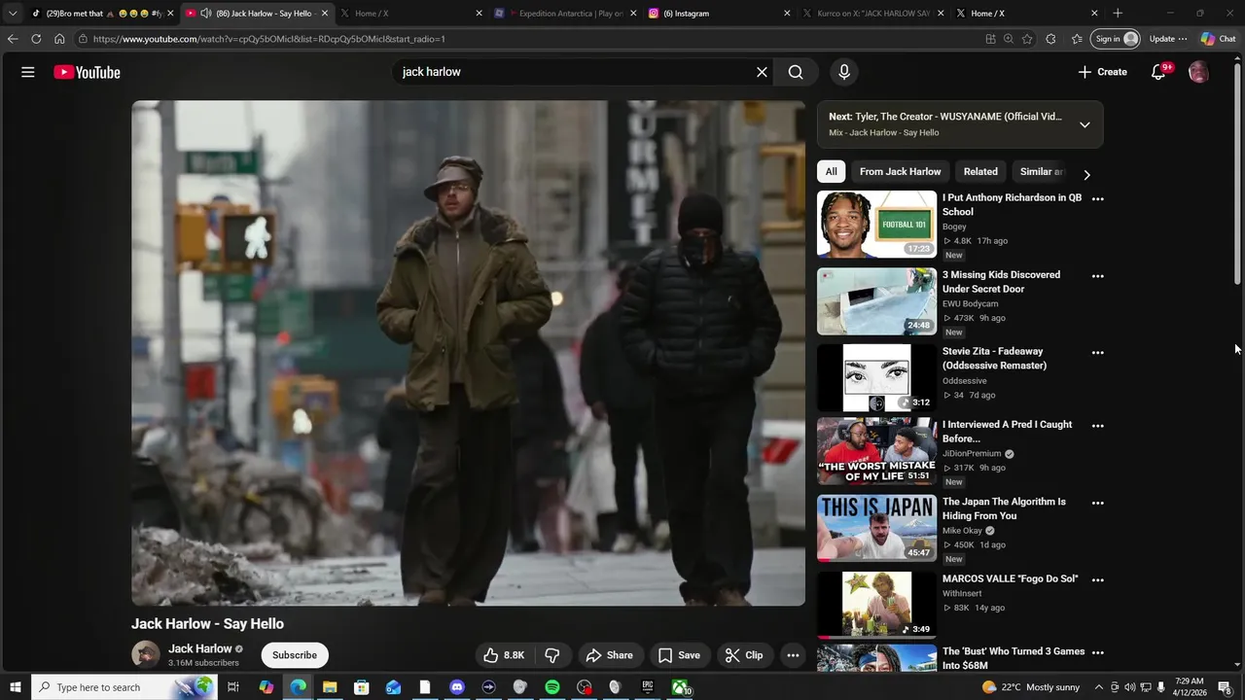This screenshot has height=700, width=1245.
Task: Open the browser home page
Action: [x=59, y=39]
